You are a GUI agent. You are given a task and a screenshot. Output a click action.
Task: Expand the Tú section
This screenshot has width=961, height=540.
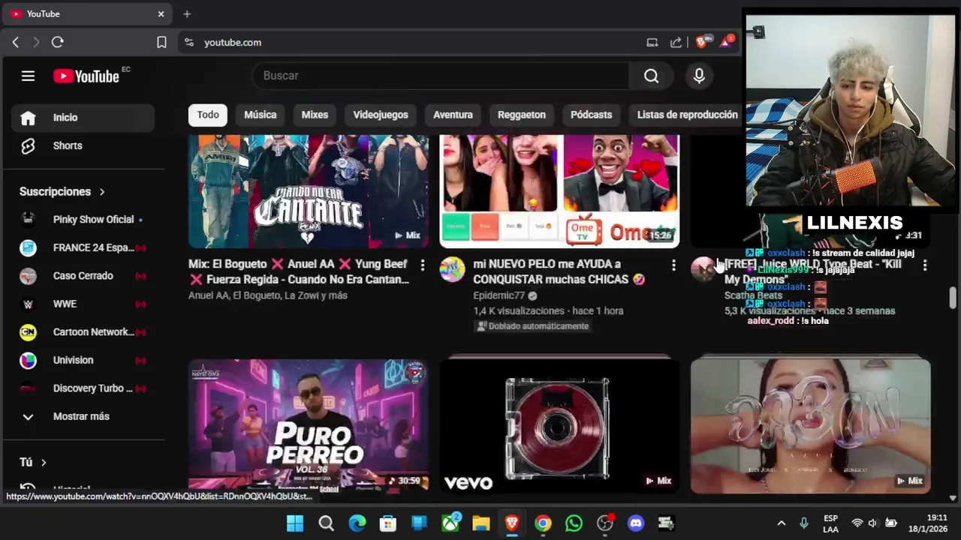[x=33, y=462]
